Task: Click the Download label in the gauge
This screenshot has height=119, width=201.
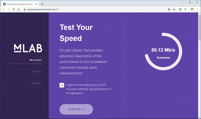Action: 163,58
